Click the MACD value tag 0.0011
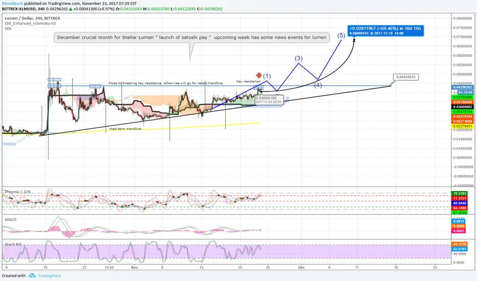The image size is (477, 281). click(459, 221)
